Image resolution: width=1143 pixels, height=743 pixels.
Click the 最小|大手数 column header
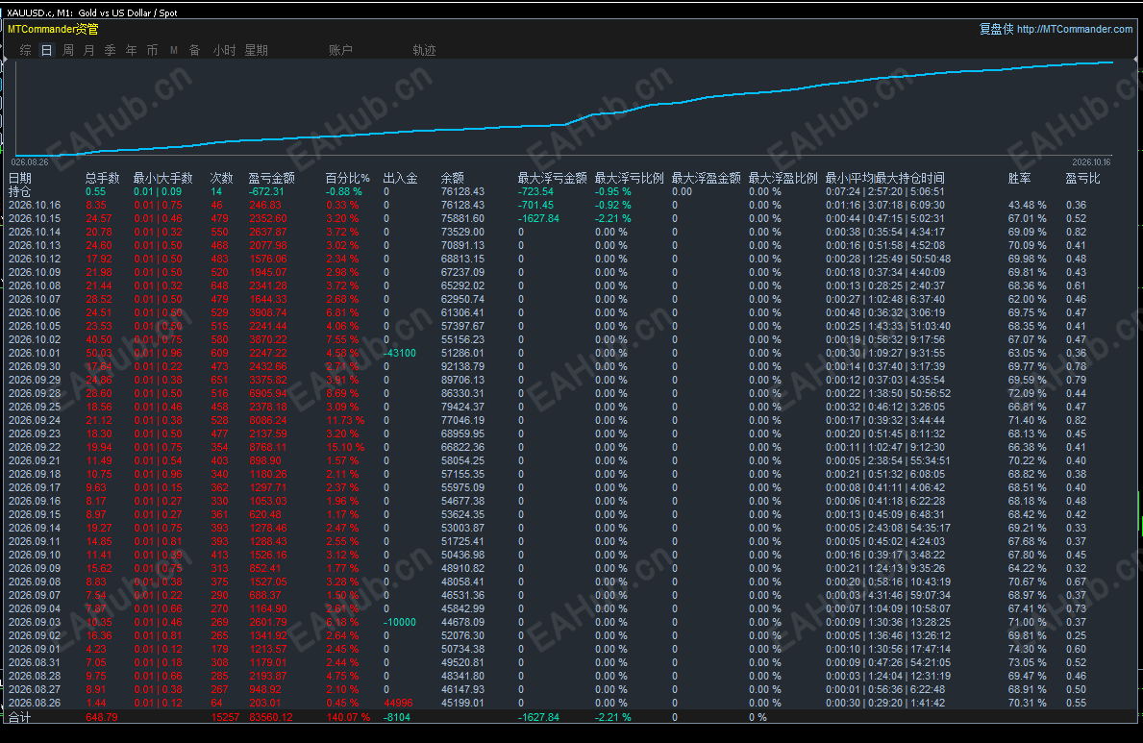click(x=162, y=178)
